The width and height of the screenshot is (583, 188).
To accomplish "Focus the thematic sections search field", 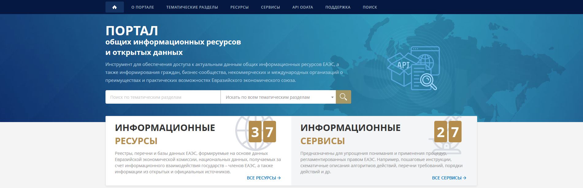I will click(x=163, y=97).
